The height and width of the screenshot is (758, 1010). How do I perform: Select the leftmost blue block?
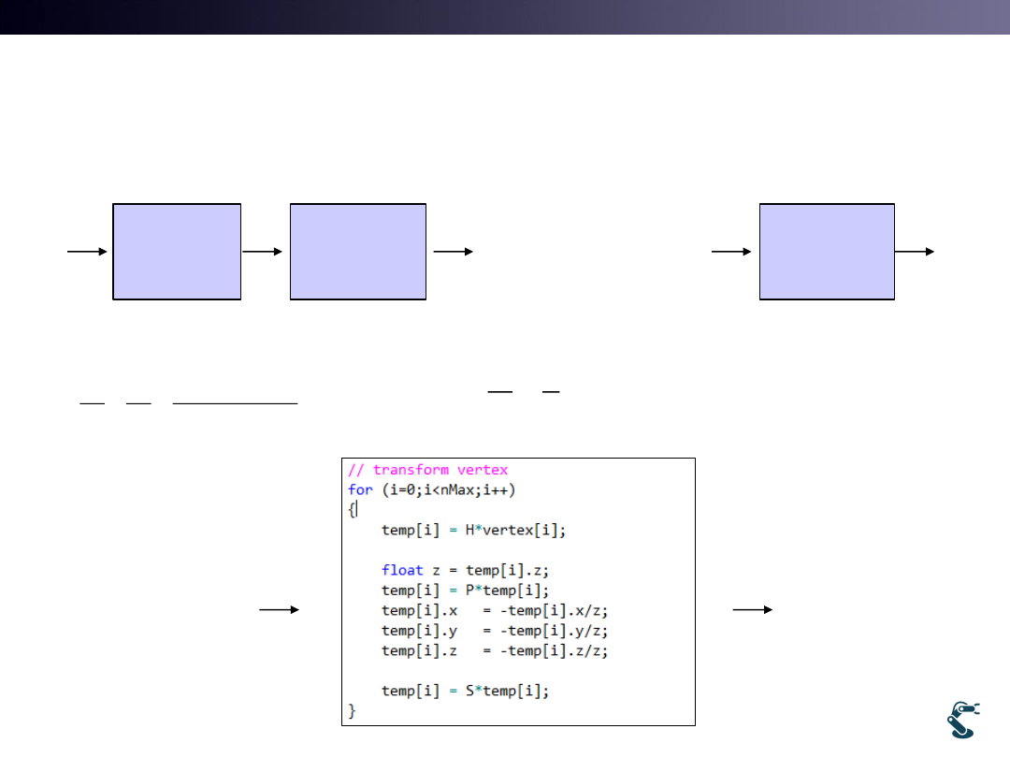click(177, 251)
